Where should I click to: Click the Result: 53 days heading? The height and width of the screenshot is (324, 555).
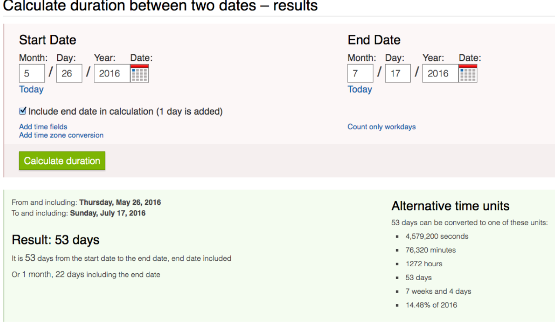(55, 240)
